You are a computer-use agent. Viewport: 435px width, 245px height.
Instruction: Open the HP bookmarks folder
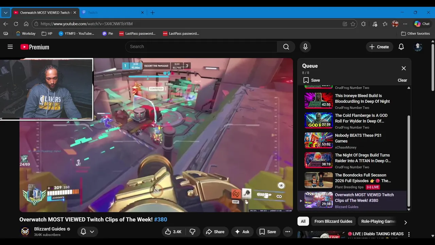pos(47,34)
